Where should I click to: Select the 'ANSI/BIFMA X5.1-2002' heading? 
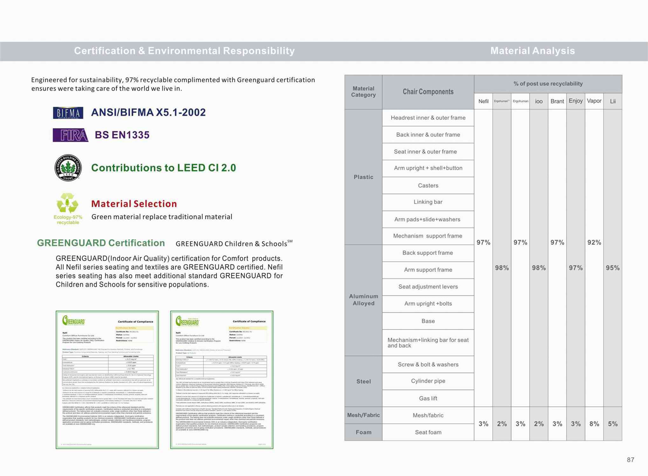148,112
